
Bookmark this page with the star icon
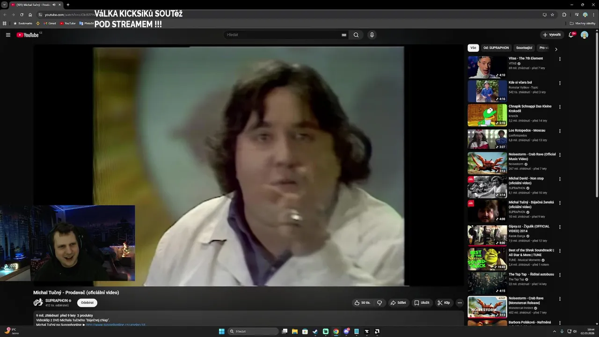552,15
